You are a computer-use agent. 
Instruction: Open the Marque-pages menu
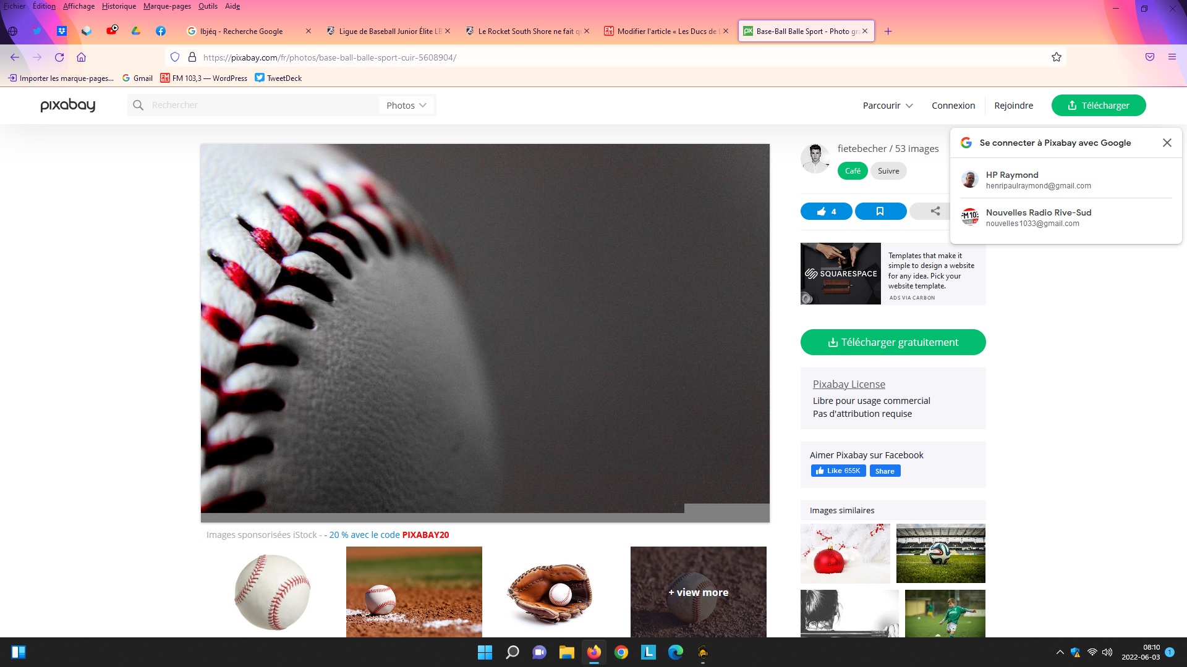[167, 6]
